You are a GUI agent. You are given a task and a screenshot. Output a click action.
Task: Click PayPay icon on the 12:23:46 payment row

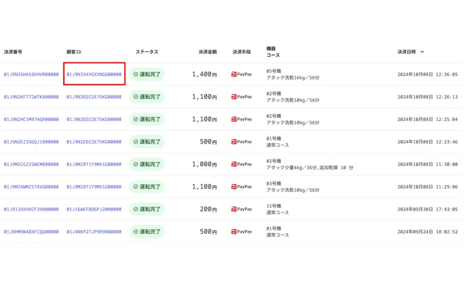pyautogui.click(x=234, y=142)
